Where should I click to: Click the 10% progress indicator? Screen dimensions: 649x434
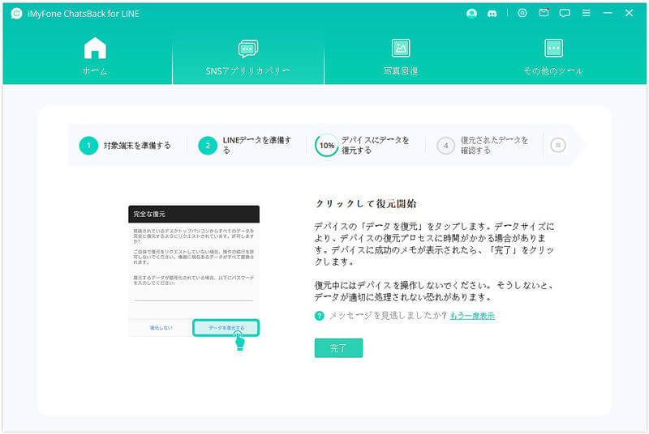point(327,146)
